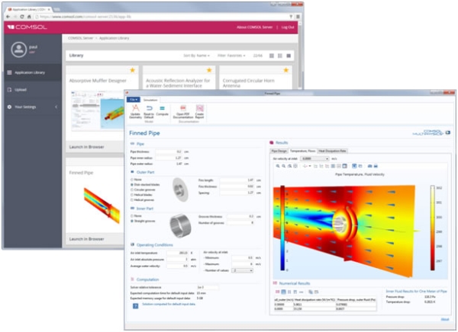Open the Sort By Name dropdown
This screenshot has height=332, width=458.
coord(195,56)
